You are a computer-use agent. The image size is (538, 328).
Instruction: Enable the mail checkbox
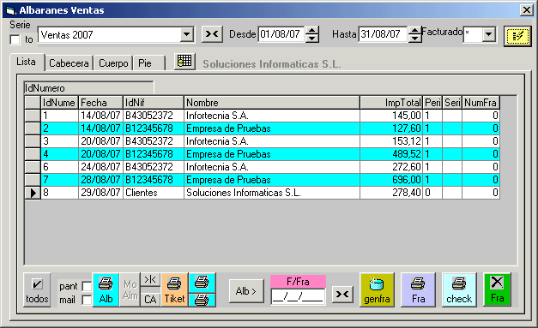pos(87,300)
